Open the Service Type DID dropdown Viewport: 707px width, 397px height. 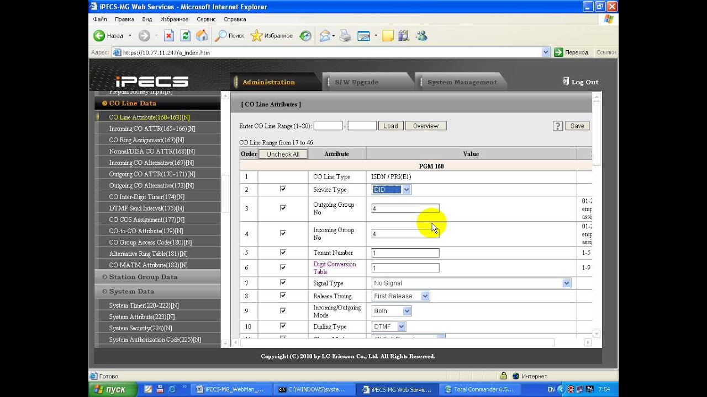[x=392, y=190]
